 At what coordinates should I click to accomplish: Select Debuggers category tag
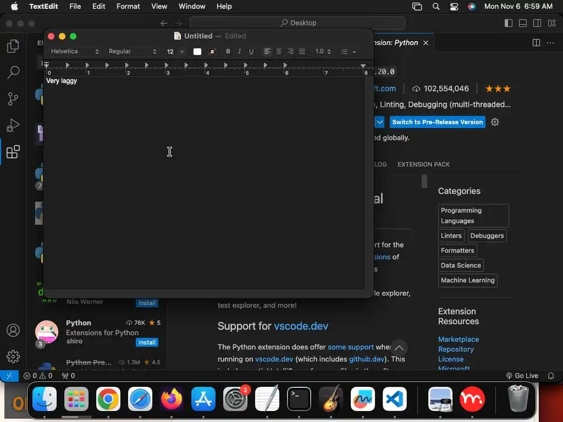pyautogui.click(x=487, y=236)
